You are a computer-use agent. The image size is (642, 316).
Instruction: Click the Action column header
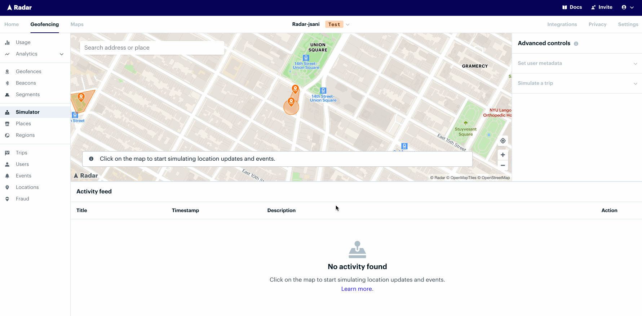[x=609, y=211]
